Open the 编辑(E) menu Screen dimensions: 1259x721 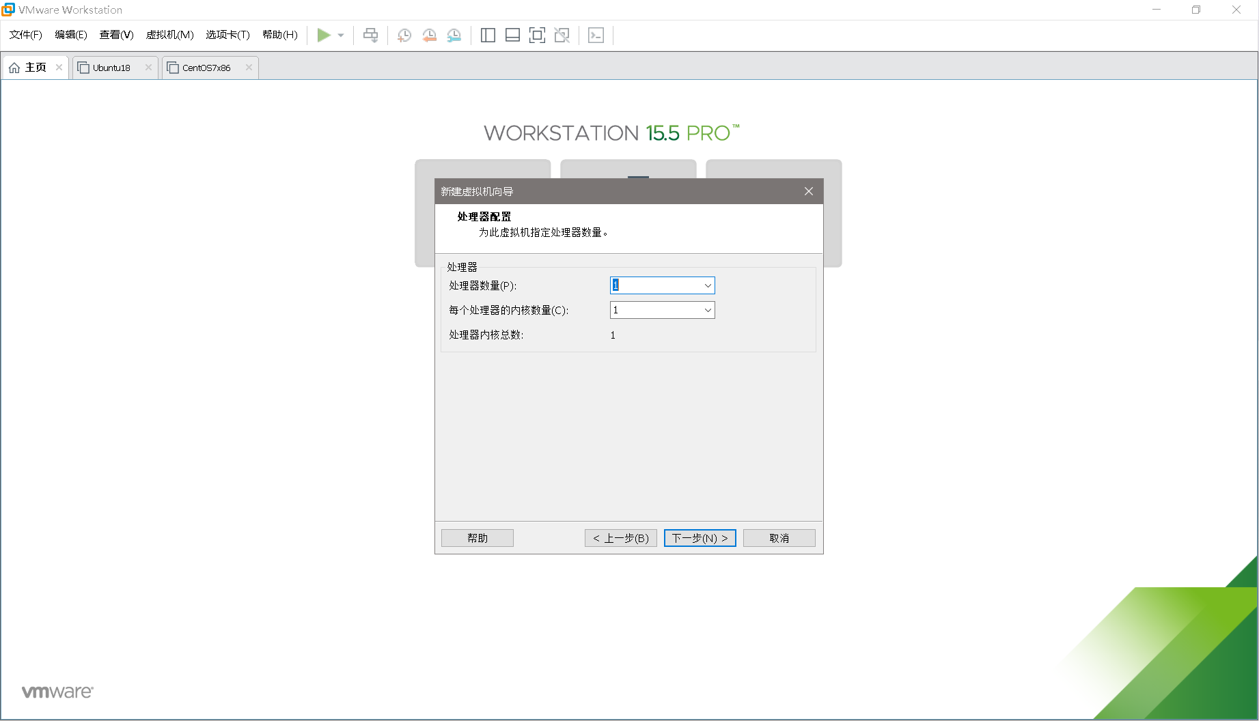point(71,35)
